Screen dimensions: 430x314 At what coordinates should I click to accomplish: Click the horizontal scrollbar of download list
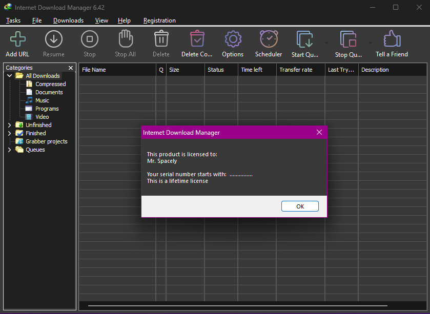(x=237, y=305)
